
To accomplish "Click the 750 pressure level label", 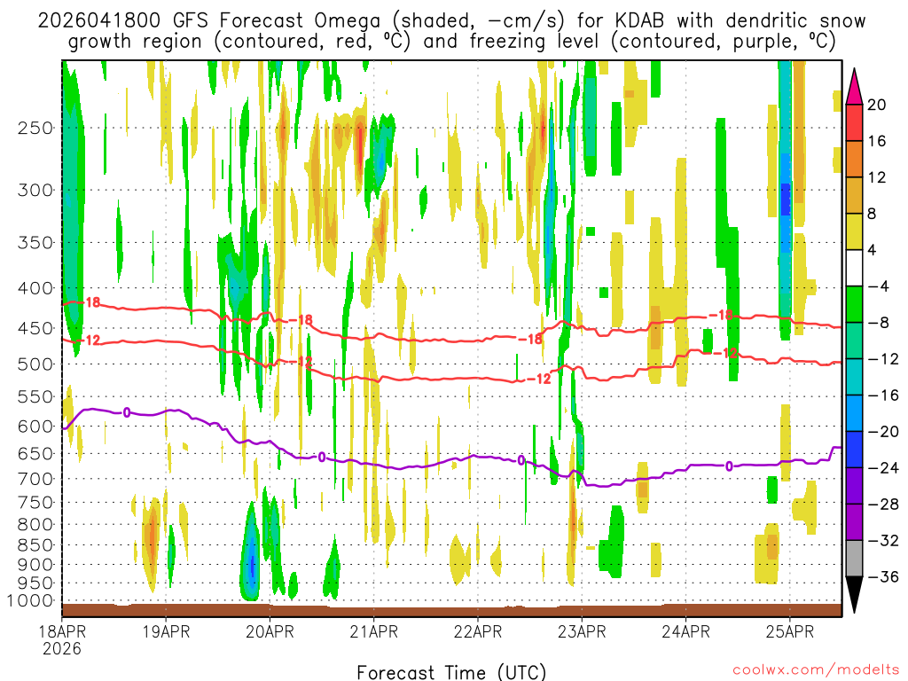I will click(x=35, y=503).
